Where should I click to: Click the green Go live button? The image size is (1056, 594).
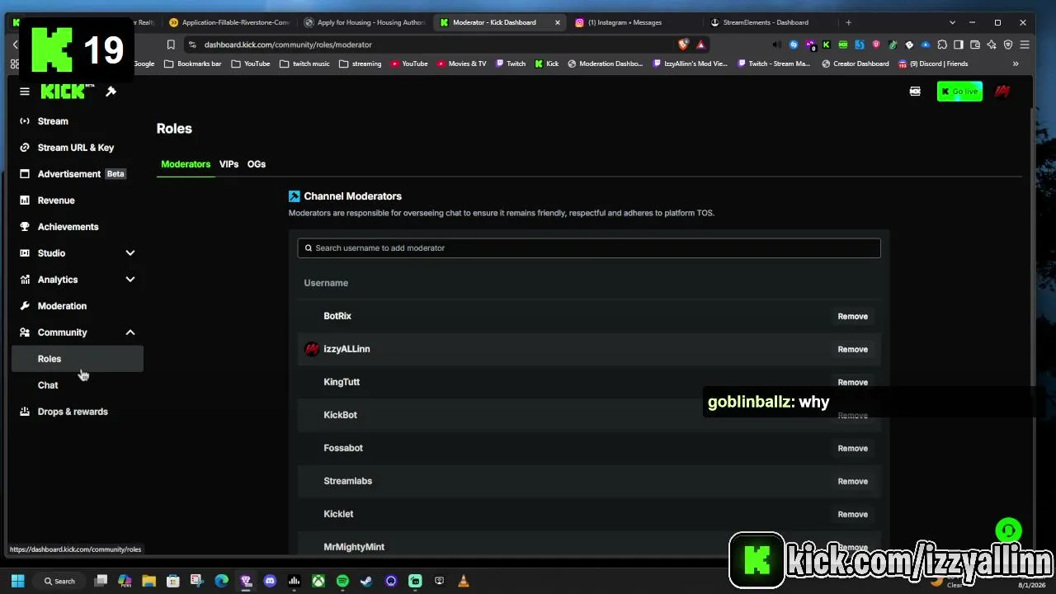[x=959, y=92]
